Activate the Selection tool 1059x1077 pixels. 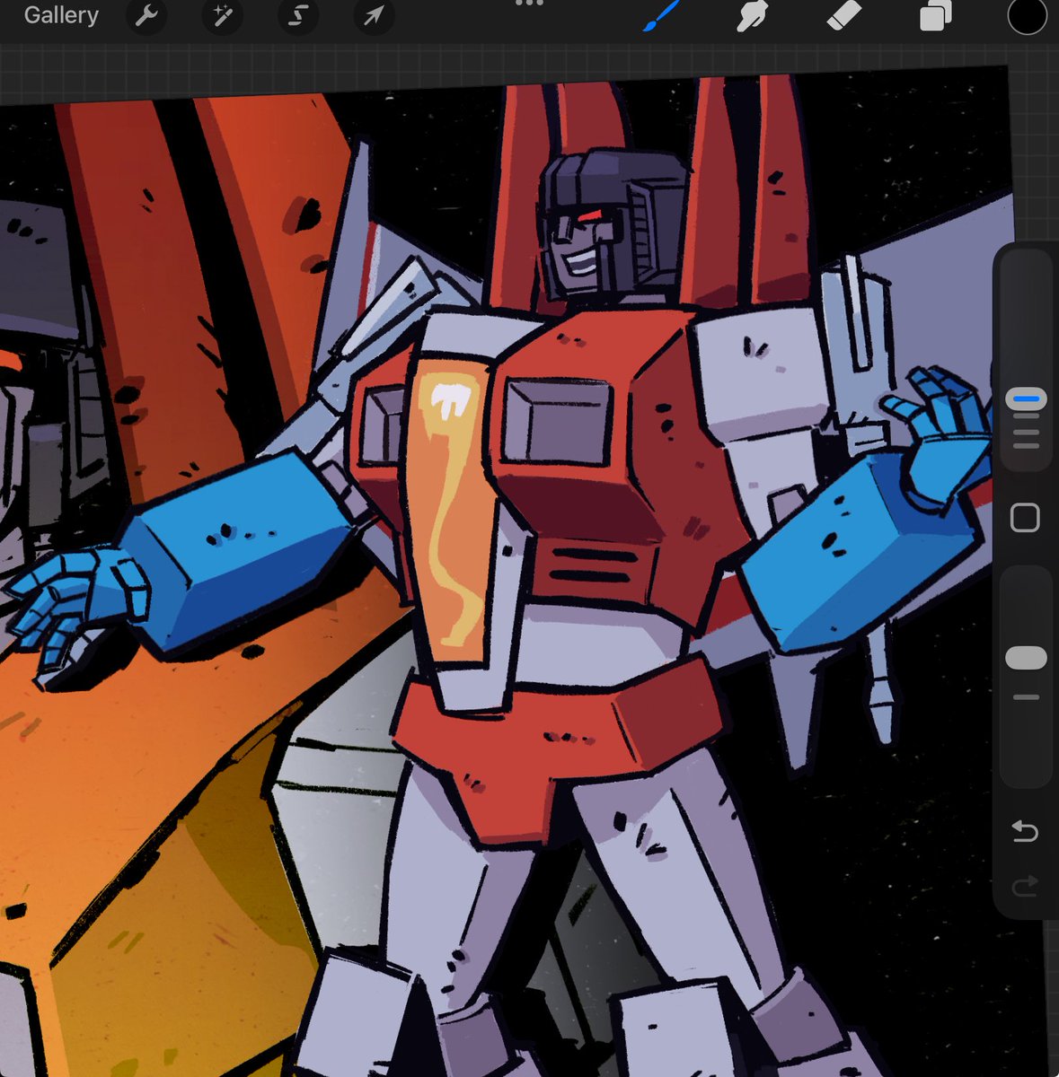299,15
